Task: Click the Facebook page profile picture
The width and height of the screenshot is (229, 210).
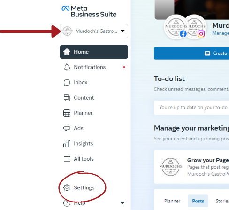Action: tap(176, 27)
